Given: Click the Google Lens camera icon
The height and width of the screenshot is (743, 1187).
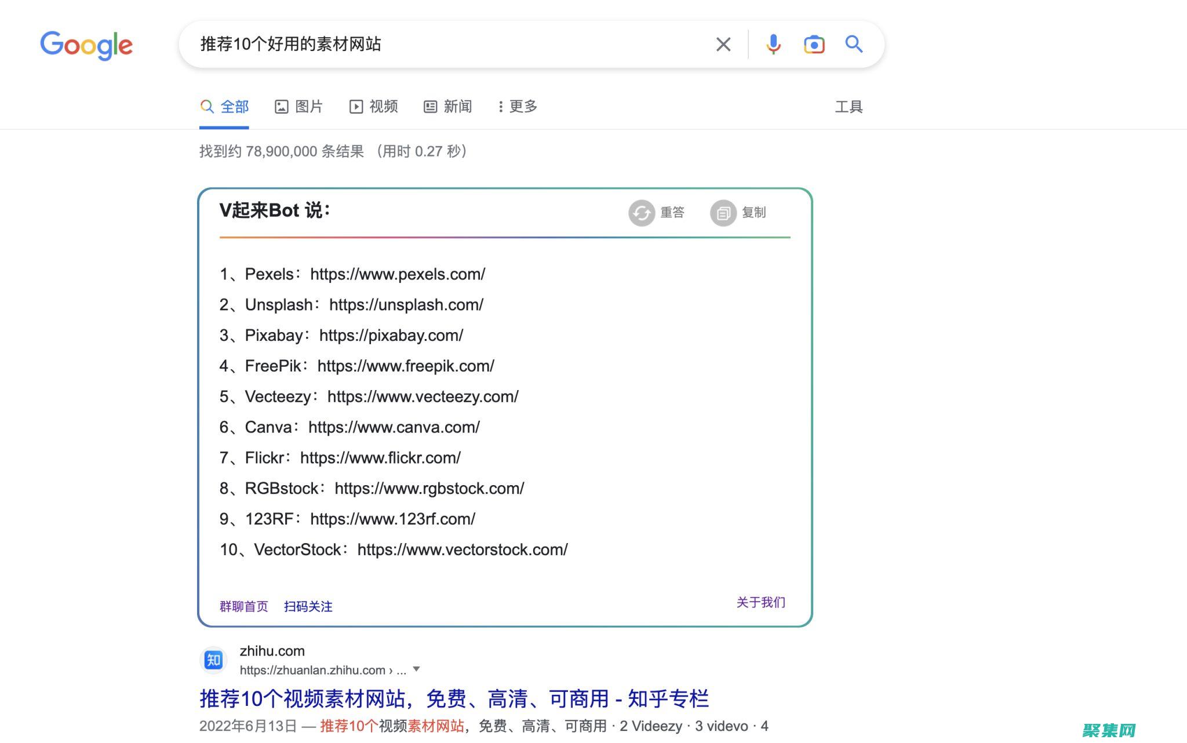Looking at the screenshot, I should [x=814, y=44].
